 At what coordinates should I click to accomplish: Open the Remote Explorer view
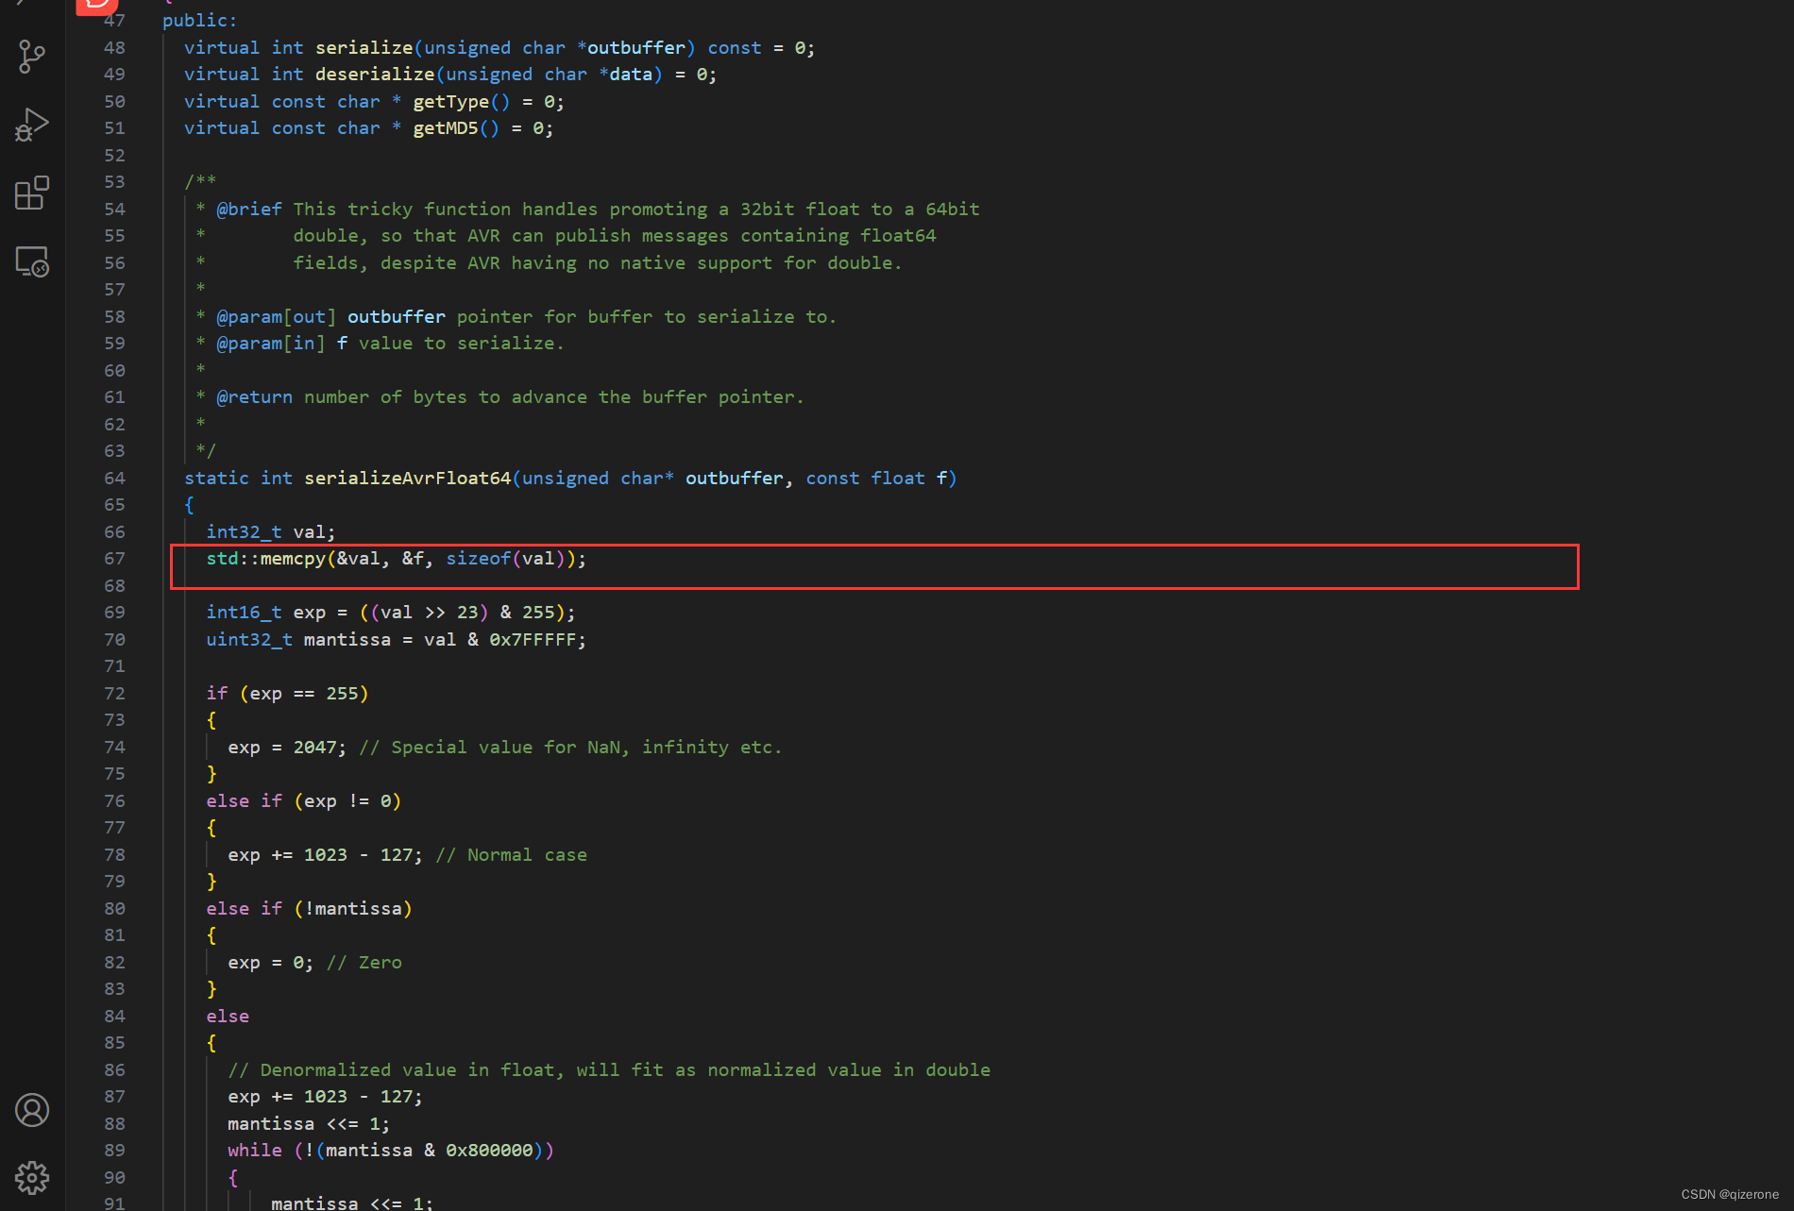point(32,261)
